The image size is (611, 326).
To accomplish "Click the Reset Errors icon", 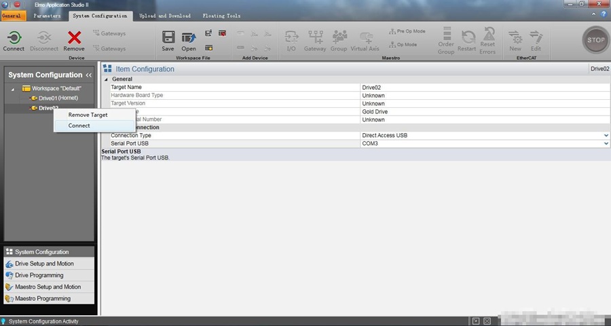I will (x=487, y=37).
